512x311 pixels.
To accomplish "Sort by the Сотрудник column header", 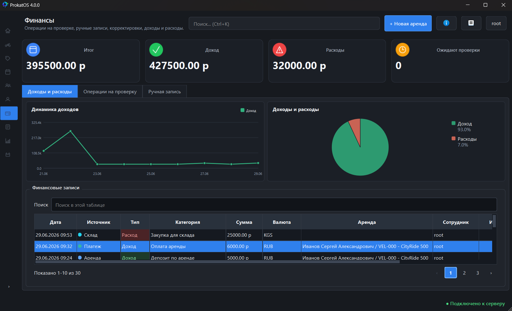I will point(456,222).
